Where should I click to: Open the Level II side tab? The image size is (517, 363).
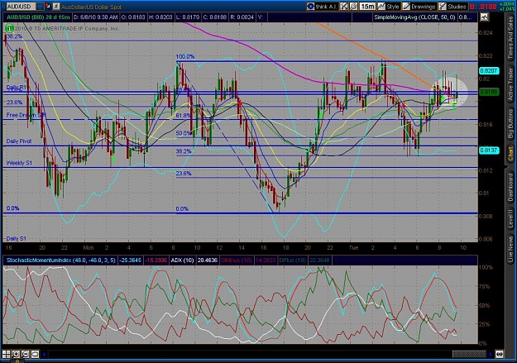coord(510,218)
